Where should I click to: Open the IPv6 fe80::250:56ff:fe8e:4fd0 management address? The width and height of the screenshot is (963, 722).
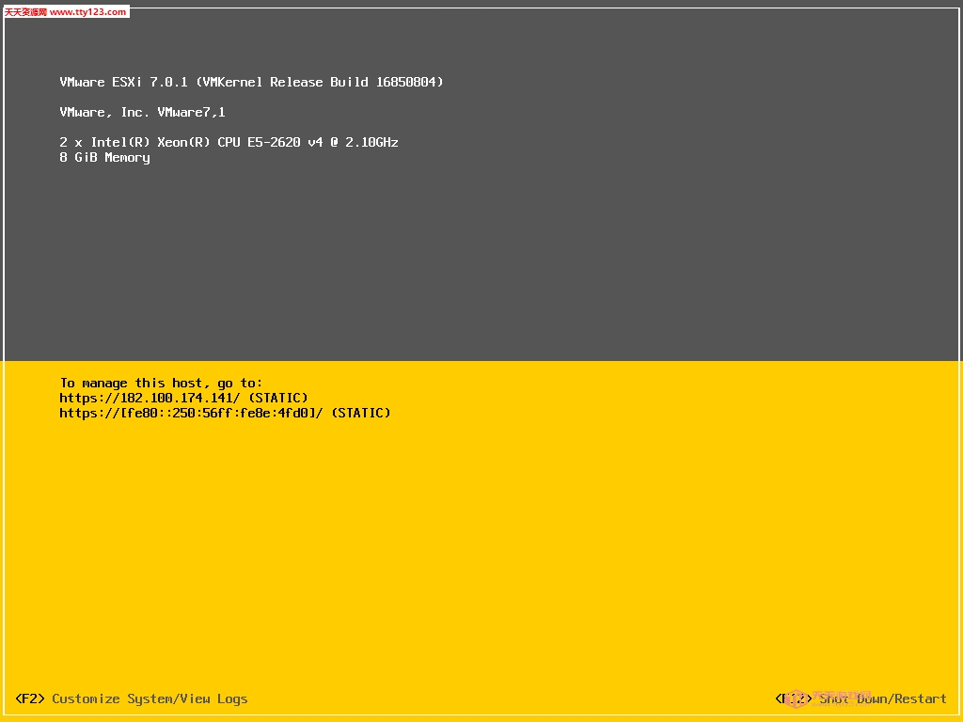pos(191,414)
